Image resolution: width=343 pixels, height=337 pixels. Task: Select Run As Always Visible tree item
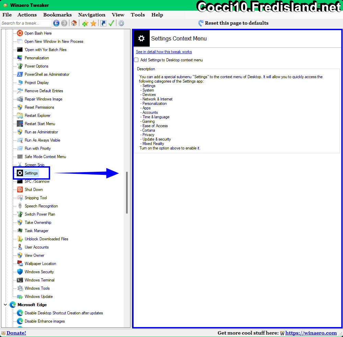[x=43, y=140]
